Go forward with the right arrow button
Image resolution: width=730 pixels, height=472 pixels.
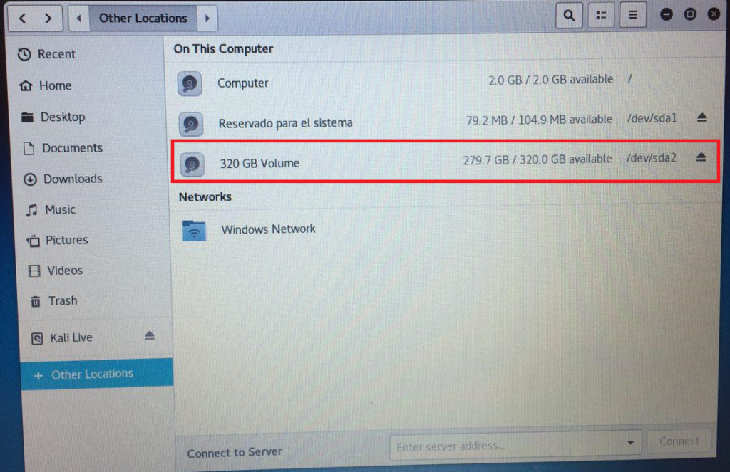[x=48, y=18]
